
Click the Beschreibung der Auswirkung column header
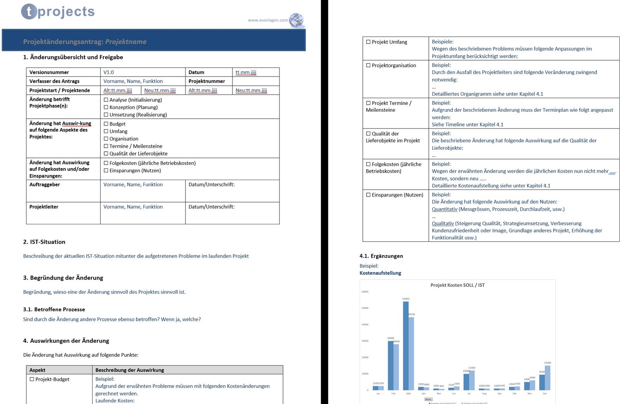point(187,370)
